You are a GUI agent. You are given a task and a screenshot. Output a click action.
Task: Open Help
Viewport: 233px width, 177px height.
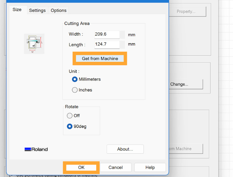[150, 168]
